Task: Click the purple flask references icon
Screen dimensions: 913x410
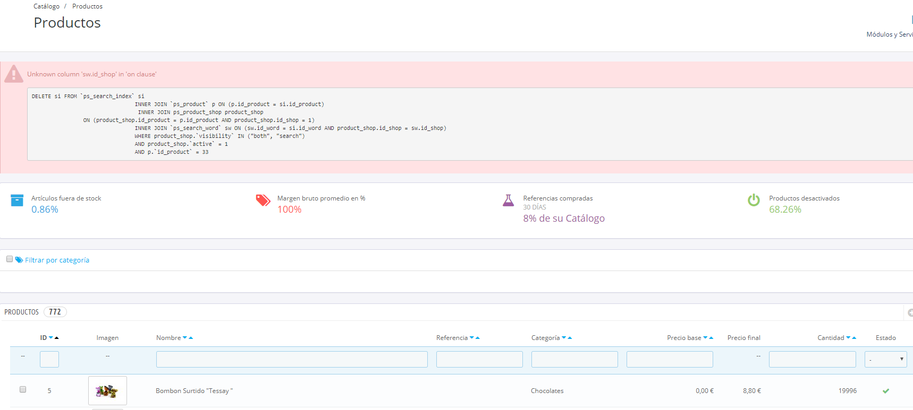Action: (509, 200)
